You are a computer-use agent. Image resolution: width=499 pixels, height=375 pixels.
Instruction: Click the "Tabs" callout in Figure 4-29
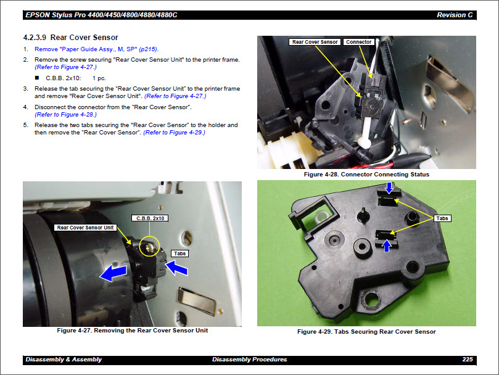(x=442, y=218)
